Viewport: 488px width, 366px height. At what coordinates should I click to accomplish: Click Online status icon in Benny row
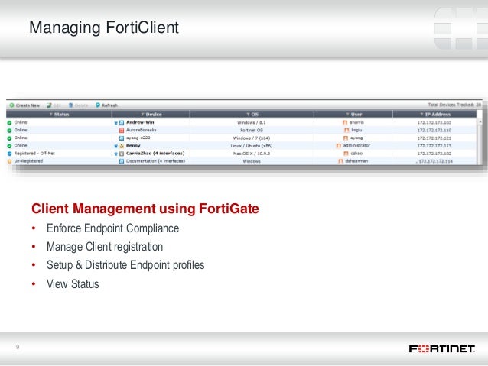tap(9, 146)
